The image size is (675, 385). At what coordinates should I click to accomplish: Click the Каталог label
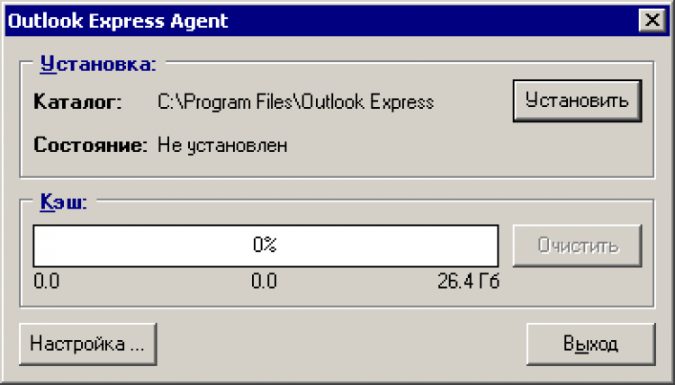point(76,102)
